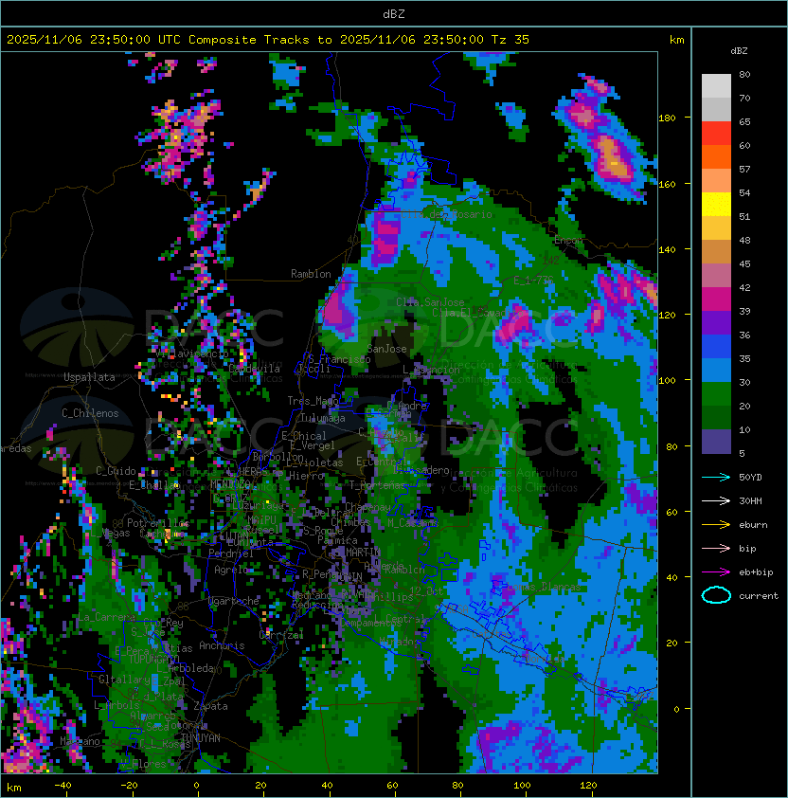Click the Tres_Mago place label
788x798 pixels.
point(313,401)
